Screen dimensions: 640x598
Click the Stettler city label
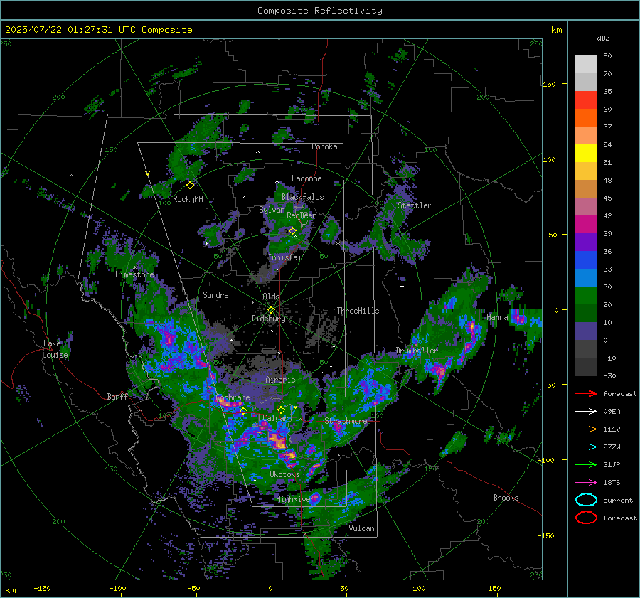tap(415, 205)
